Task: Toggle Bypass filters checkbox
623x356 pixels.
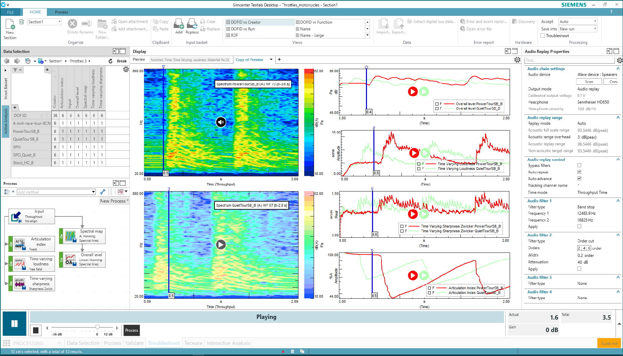Action: (x=579, y=165)
